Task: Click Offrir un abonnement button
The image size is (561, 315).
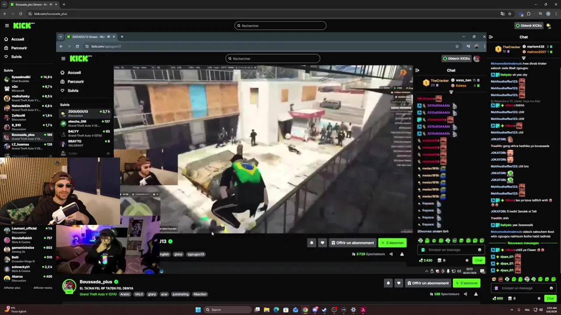Action: point(429,283)
